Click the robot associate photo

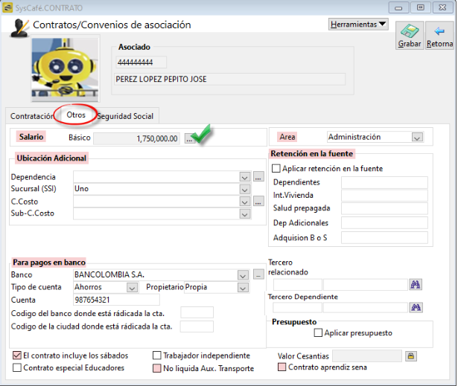pyautogui.click(x=65, y=68)
